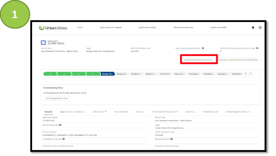The image size is (276, 156).
Task: Select the 'Issuing C...' stage
Action: tap(223, 74)
